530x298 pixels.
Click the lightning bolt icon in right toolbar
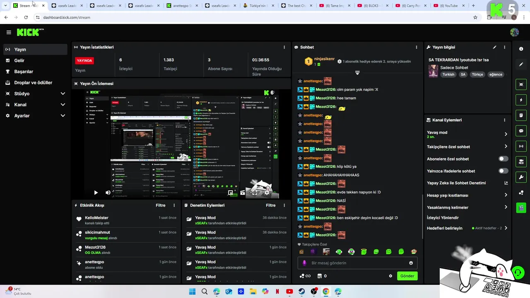(521, 100)
